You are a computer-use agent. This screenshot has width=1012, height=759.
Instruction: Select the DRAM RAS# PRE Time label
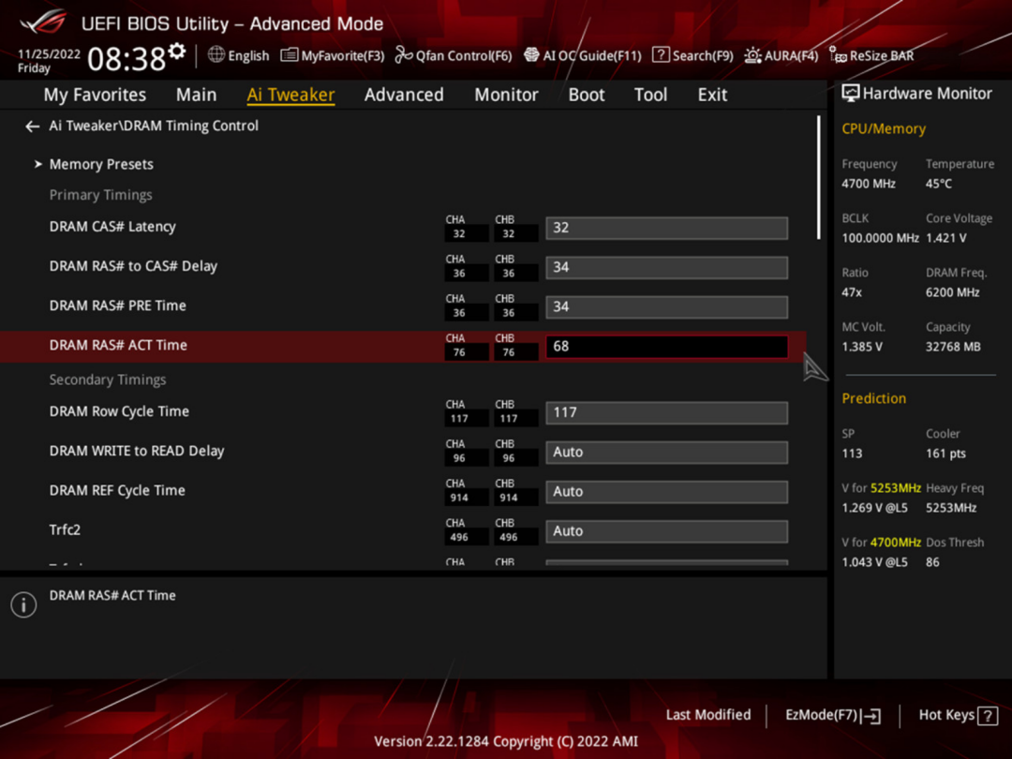click(117, 305)
